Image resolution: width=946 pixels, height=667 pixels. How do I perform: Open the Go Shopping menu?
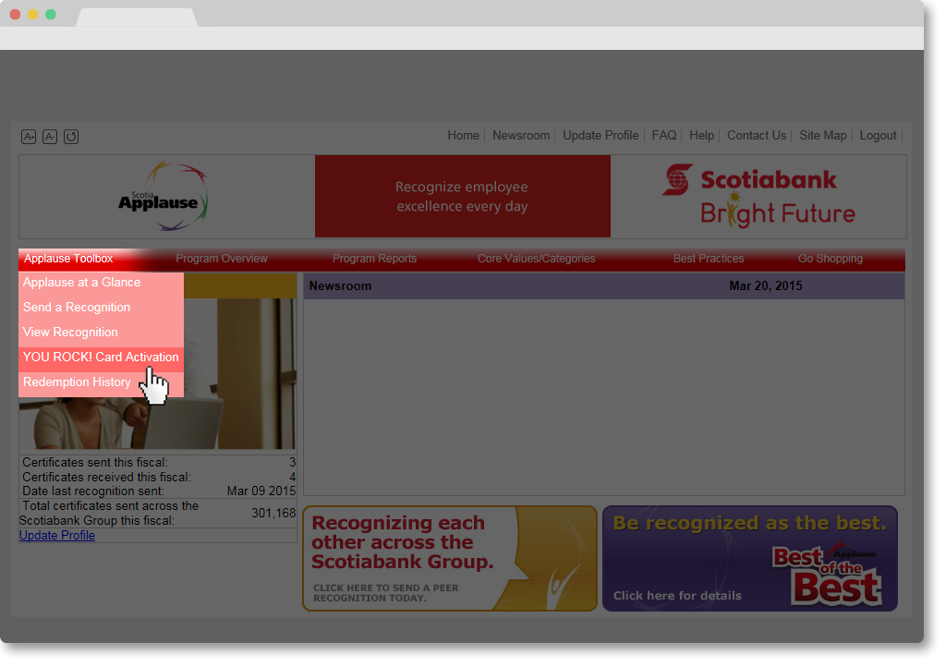[x=831, y=259]
